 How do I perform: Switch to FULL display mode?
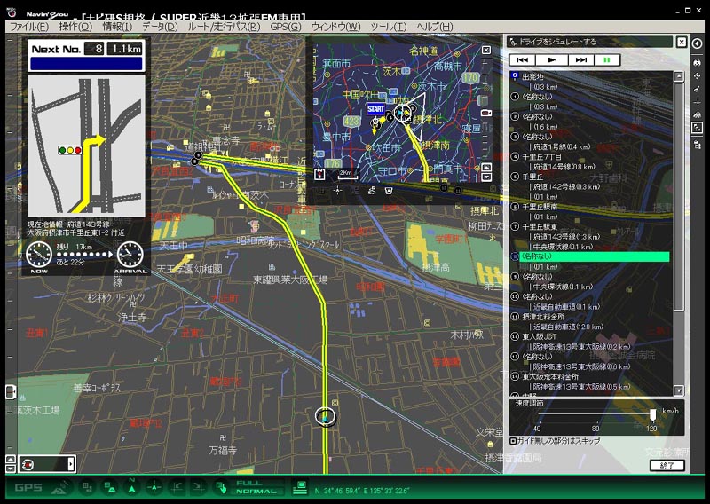point(256,484)
